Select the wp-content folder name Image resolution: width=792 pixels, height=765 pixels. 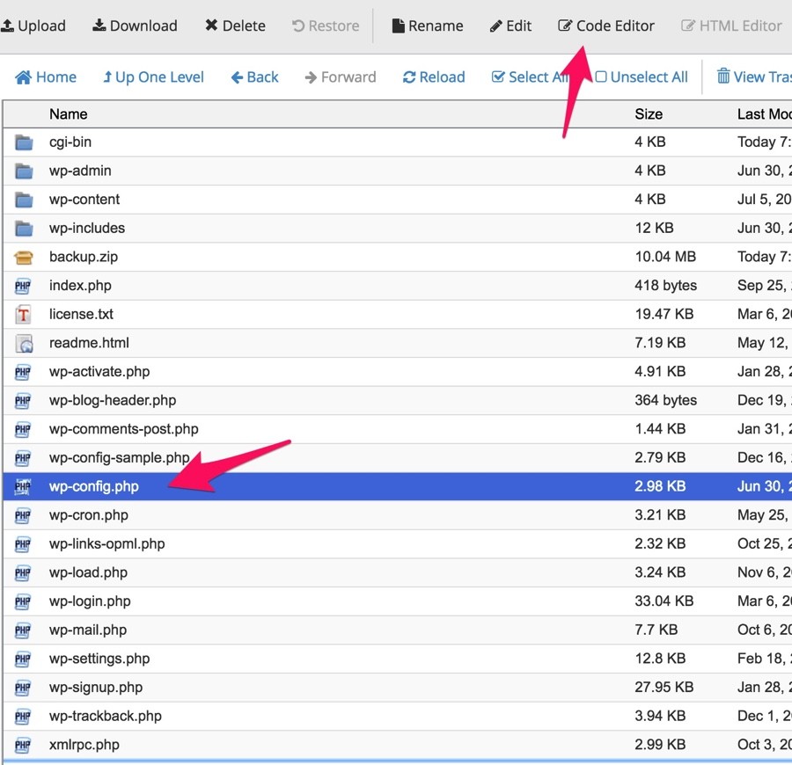pos(84,200)
